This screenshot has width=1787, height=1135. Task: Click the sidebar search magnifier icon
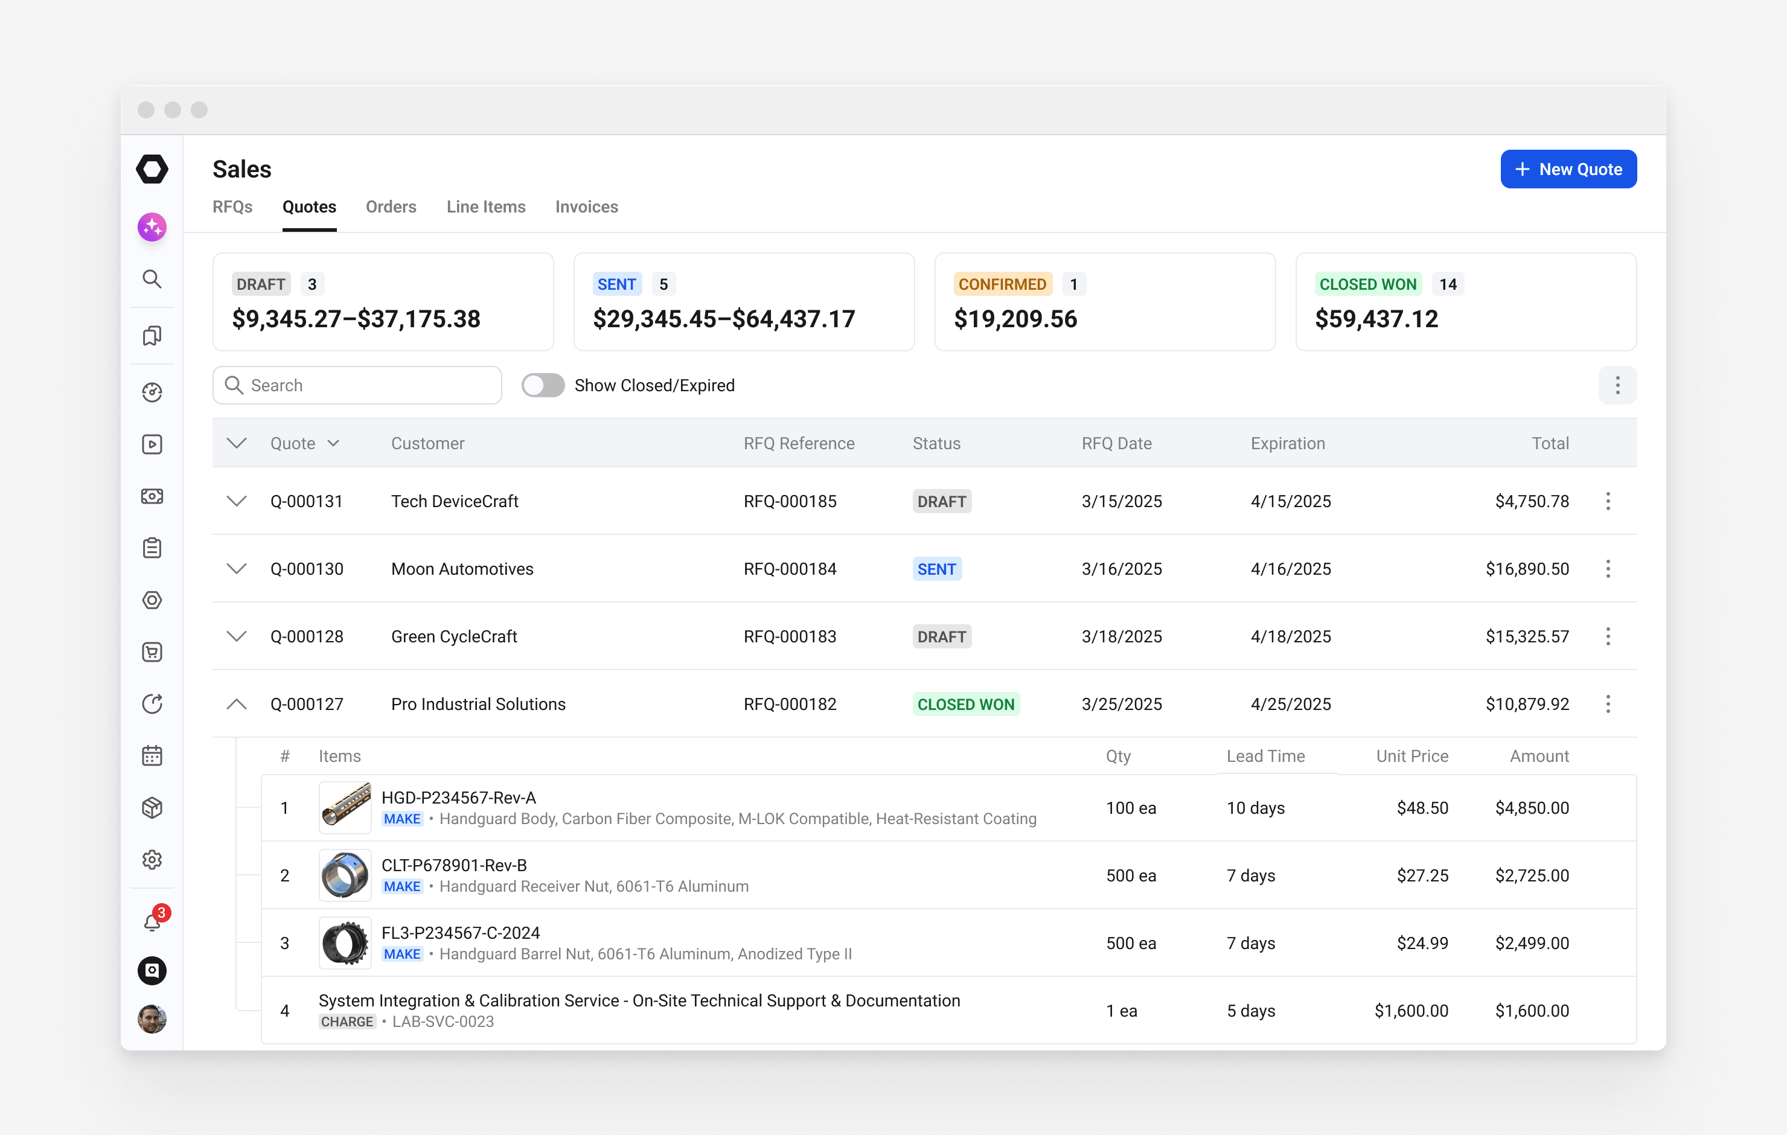coord(152,278)
